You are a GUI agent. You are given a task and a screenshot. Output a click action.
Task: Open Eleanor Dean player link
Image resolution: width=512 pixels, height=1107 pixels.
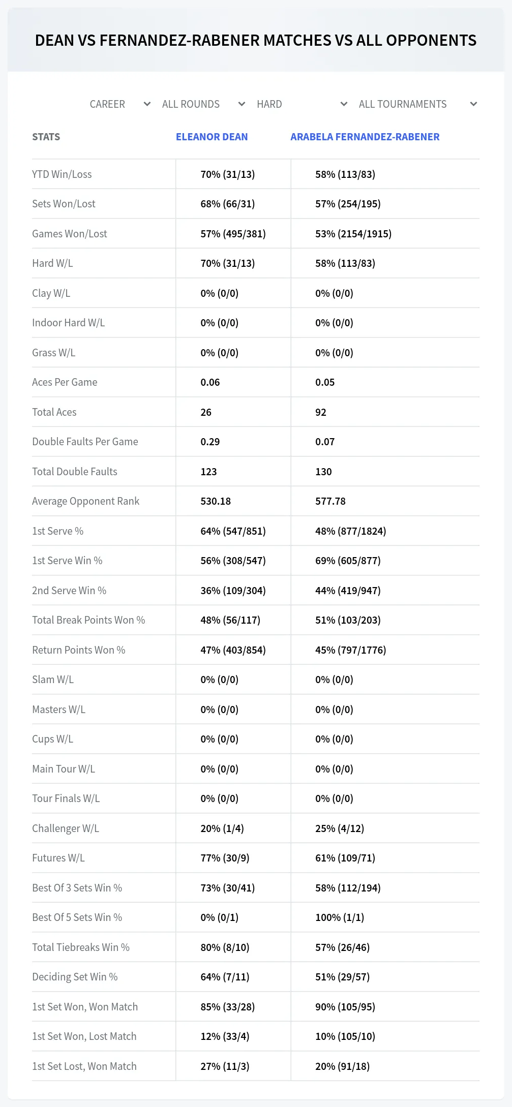coord(212,137)
